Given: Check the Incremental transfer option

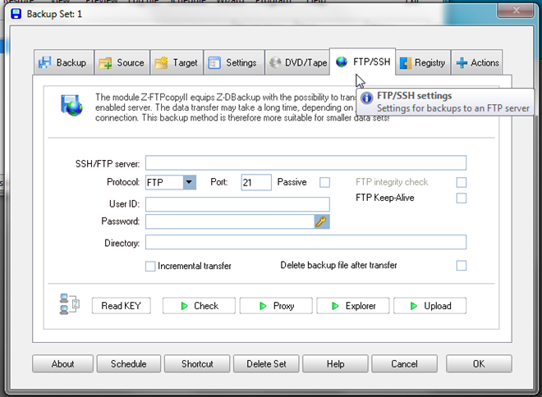Looking at the screenshot, I should 150,266.
